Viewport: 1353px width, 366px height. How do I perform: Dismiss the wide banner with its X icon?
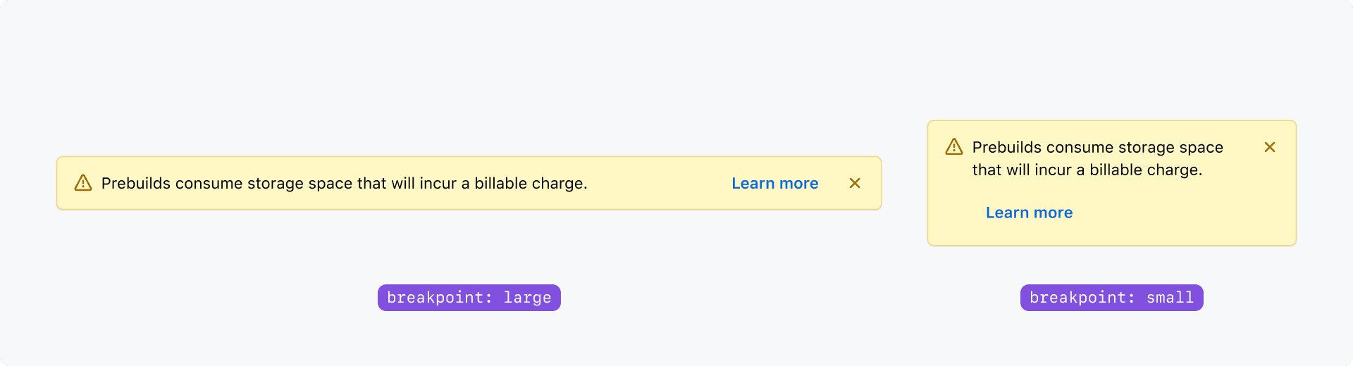click(x=855, y=183)
